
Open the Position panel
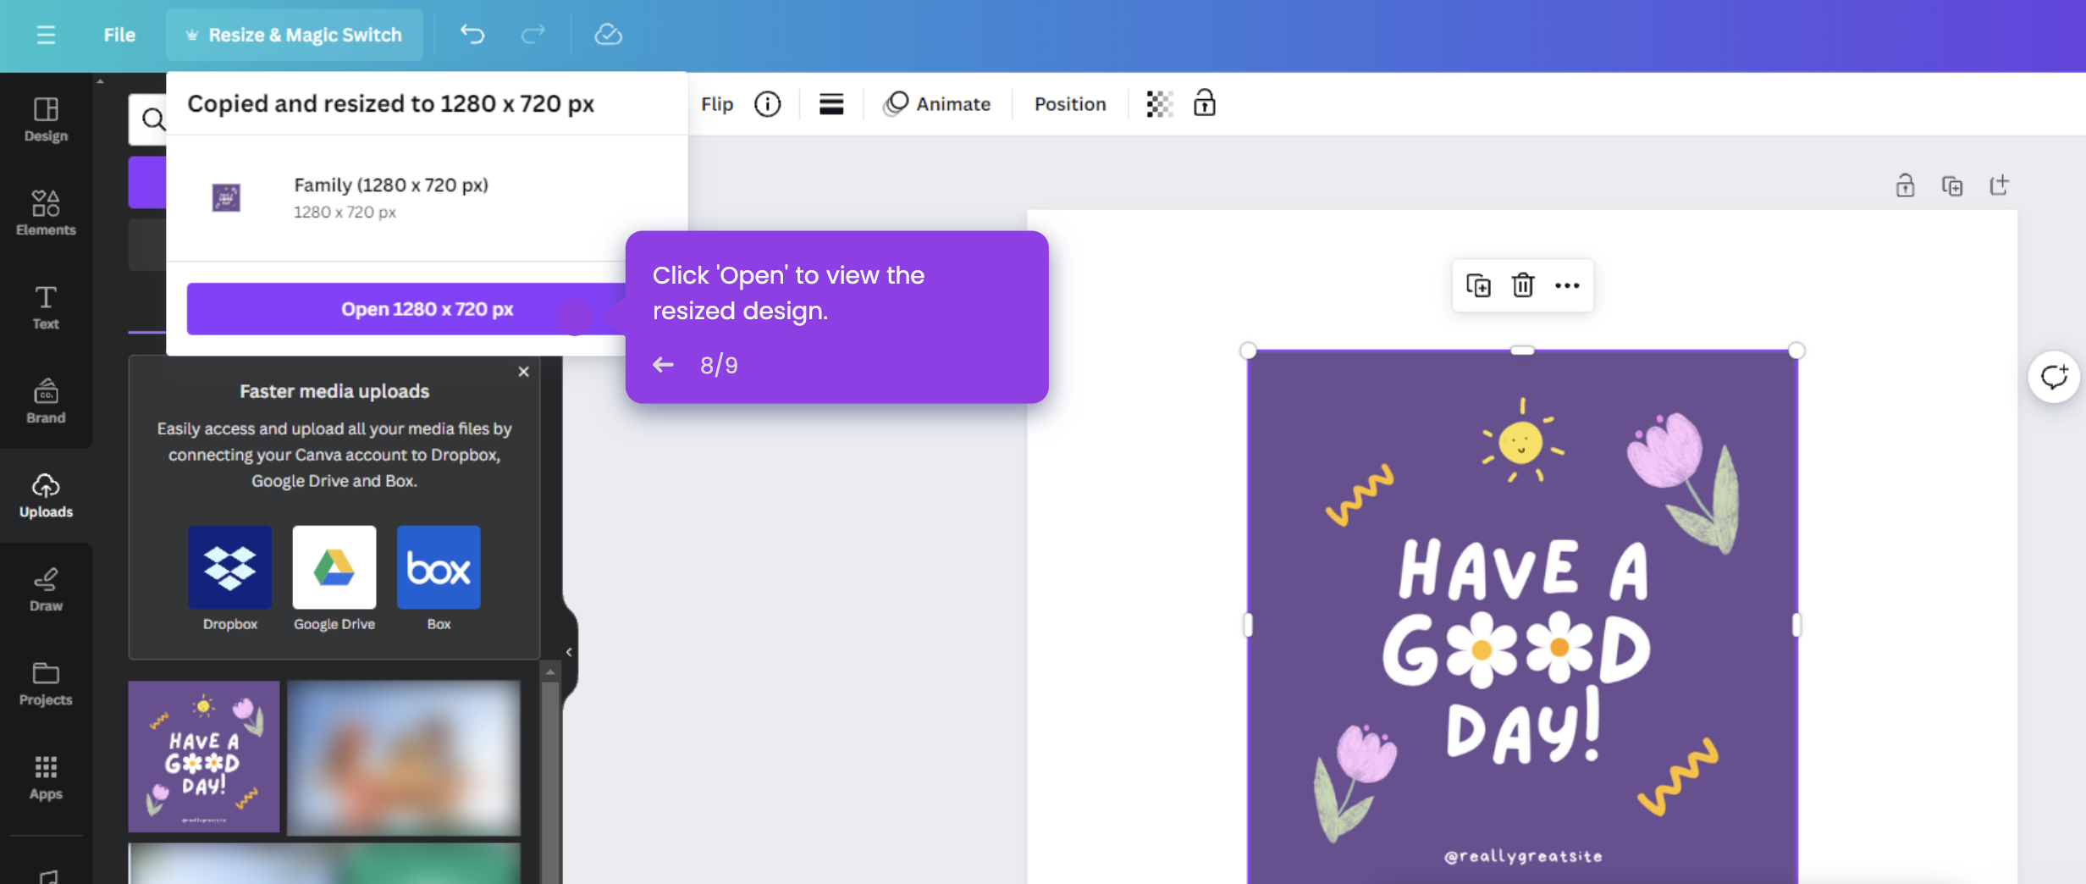click(1070, 103)
